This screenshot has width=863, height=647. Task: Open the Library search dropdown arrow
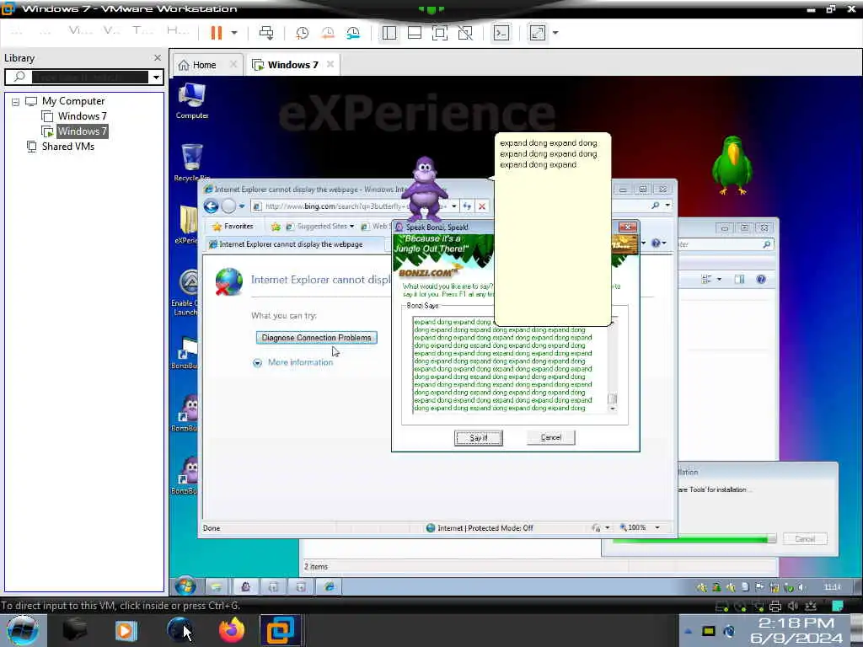156,77
